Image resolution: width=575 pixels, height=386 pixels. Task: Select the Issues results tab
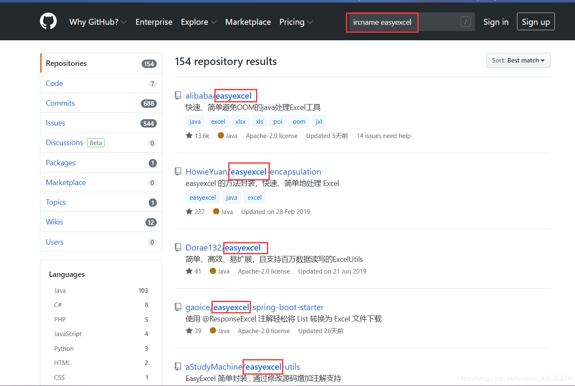tap(101, 123)
